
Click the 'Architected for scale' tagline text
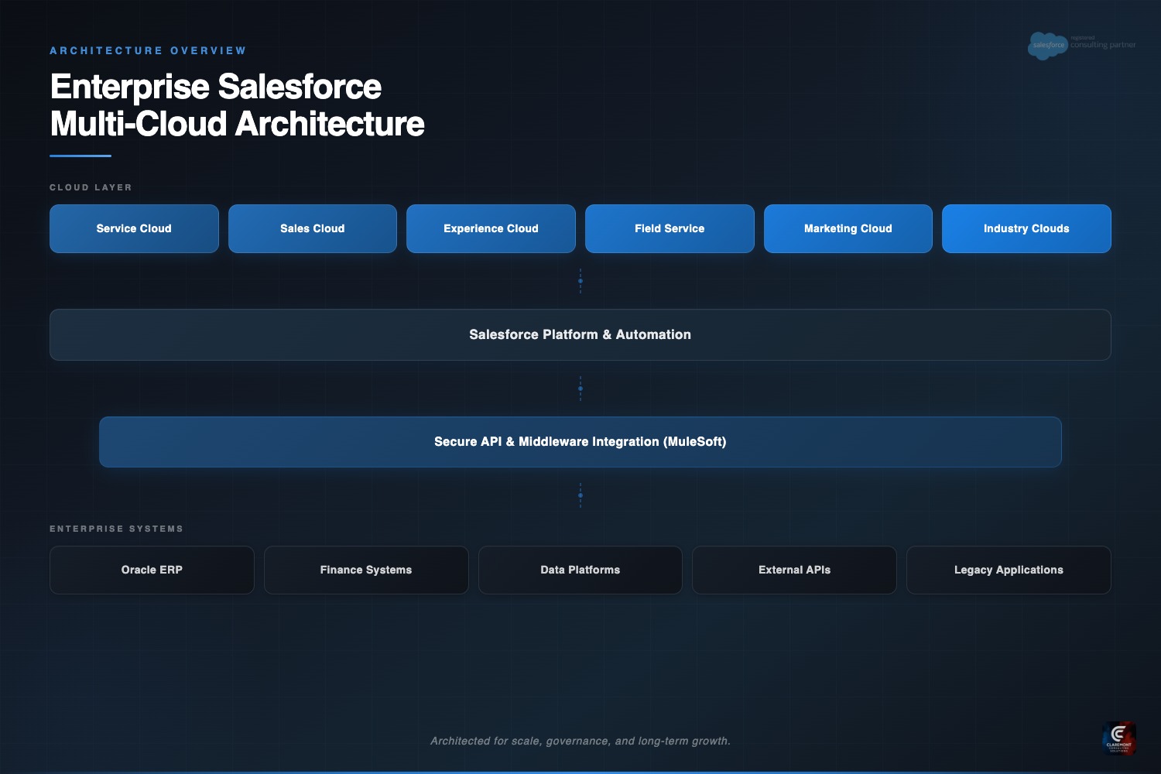(x=580, y=741)
